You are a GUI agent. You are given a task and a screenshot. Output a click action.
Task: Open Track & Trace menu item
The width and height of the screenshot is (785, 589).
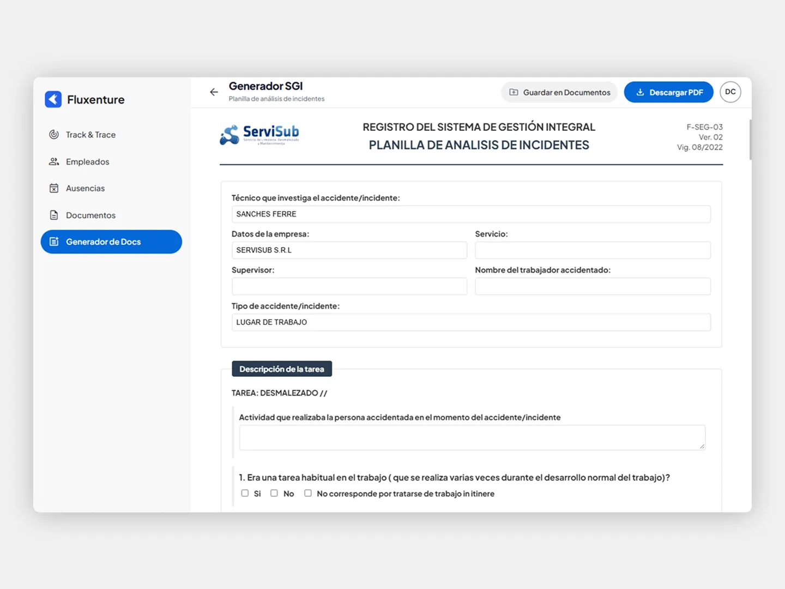pos(111,135)
